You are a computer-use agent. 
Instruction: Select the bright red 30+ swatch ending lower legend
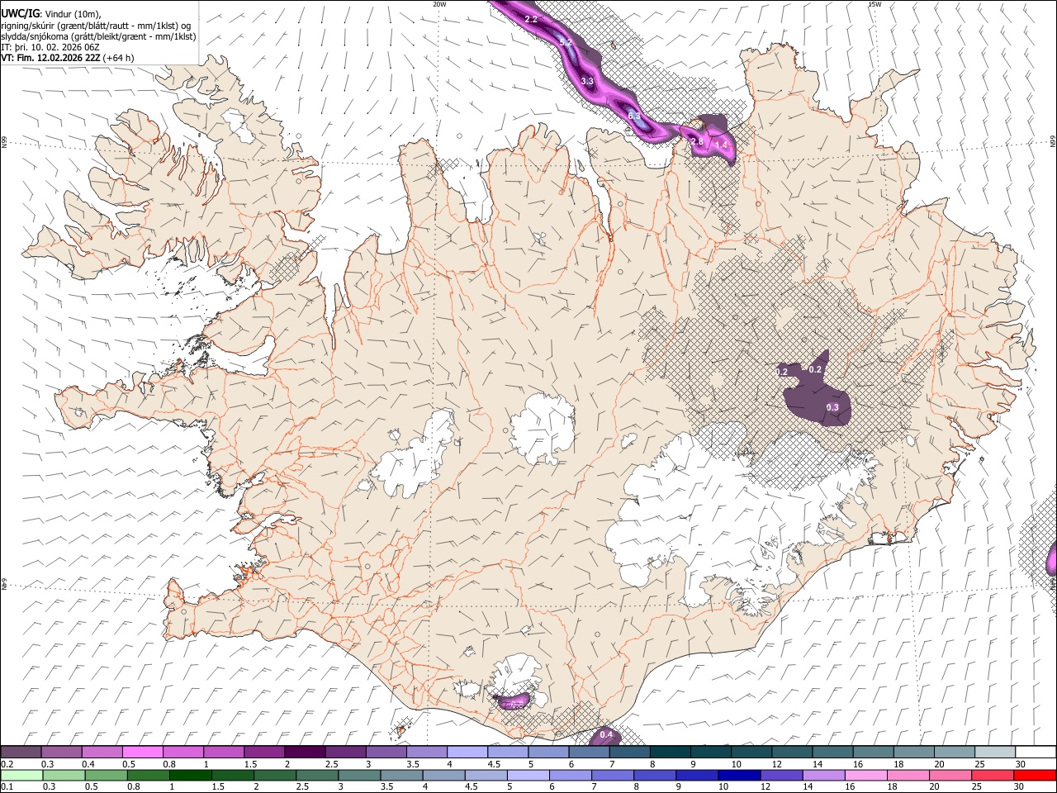coord(1036,775)
